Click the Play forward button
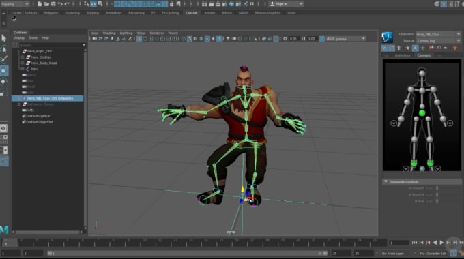 [x=441, y=243]
